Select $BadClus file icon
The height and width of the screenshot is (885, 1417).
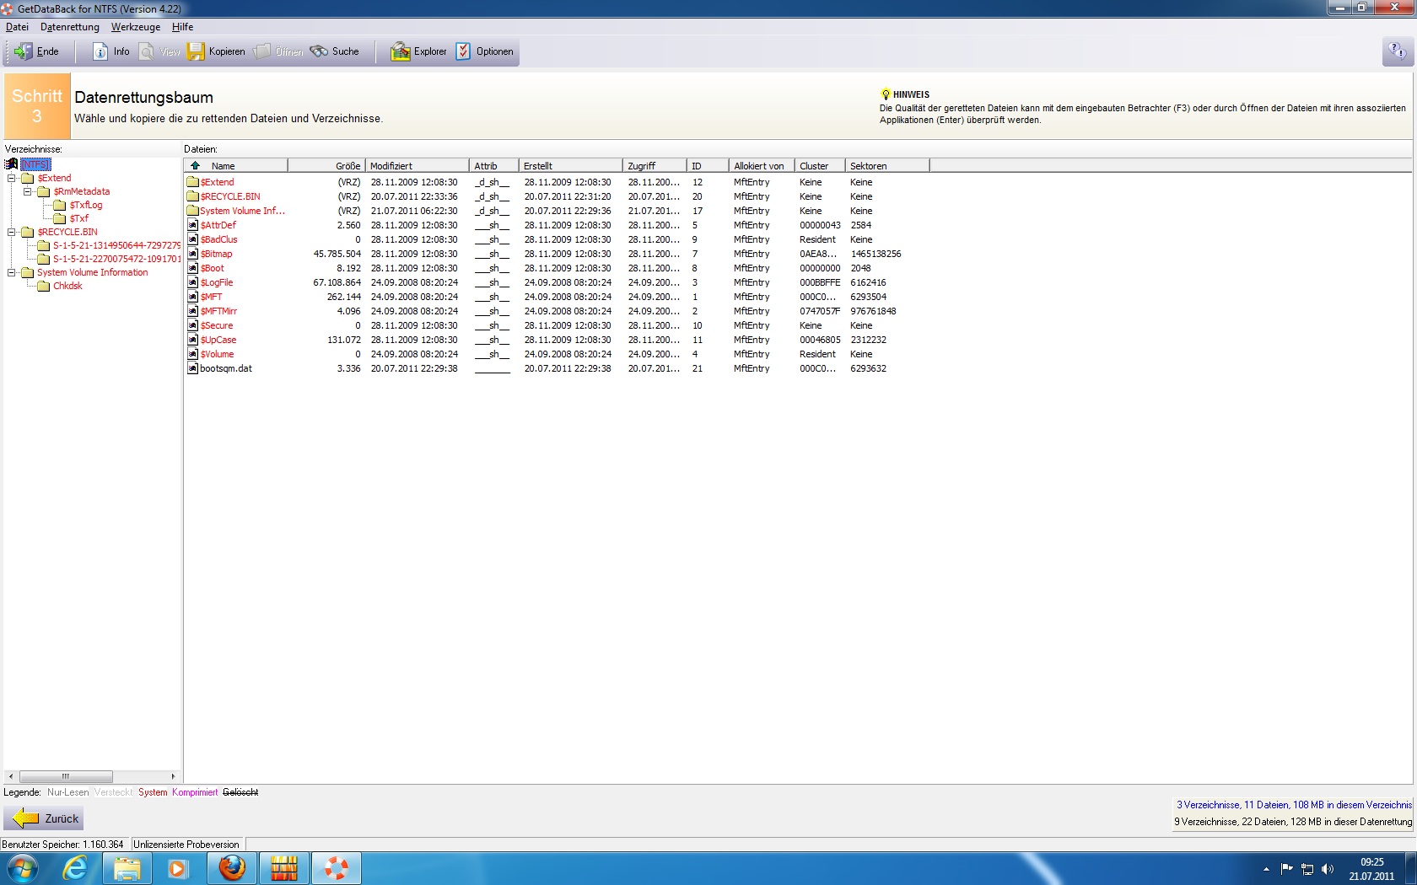pos(192,239)
